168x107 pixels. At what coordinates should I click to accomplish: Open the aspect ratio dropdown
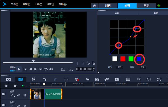pos(64,70)
